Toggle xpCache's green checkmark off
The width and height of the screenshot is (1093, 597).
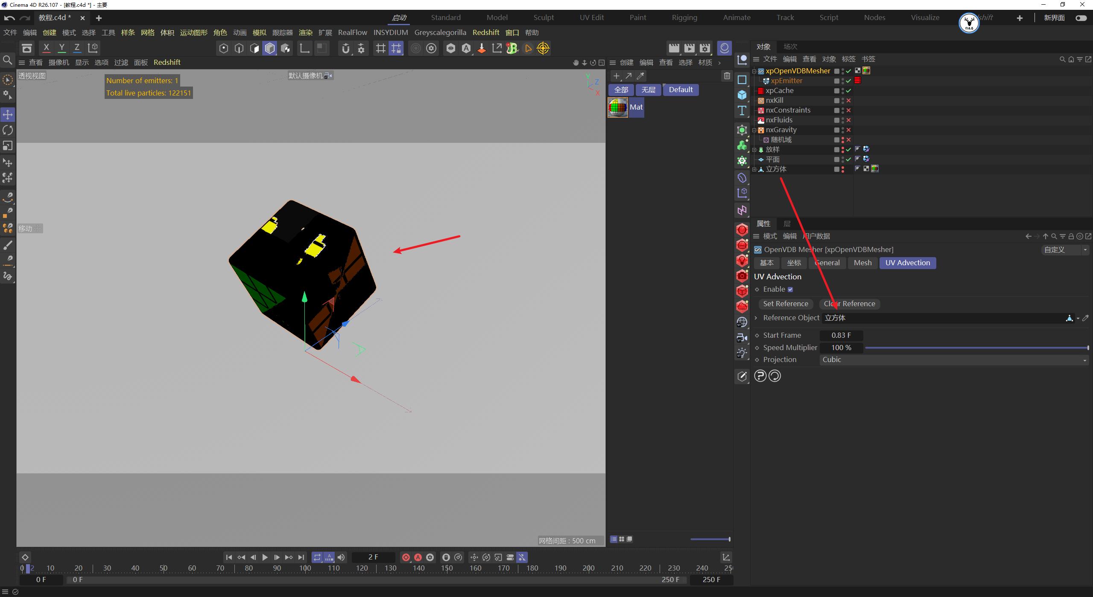click(848, 90)
